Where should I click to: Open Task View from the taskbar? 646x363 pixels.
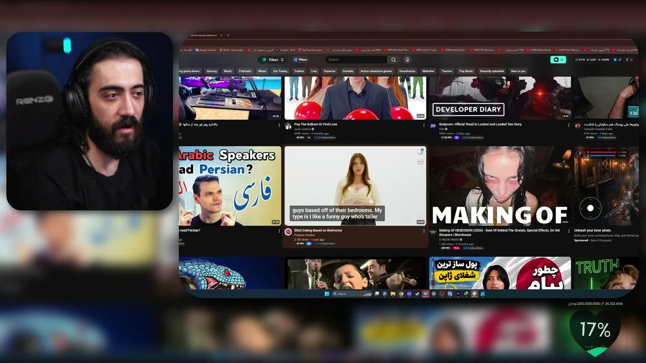(x=376, y=294)
